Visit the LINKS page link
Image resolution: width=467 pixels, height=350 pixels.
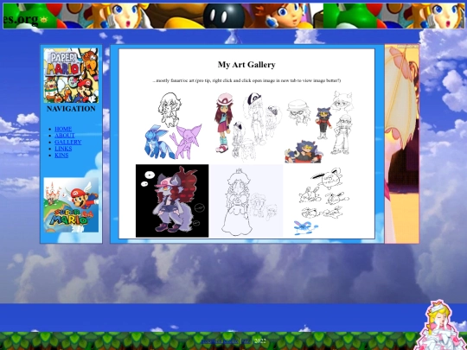[63, 149]
